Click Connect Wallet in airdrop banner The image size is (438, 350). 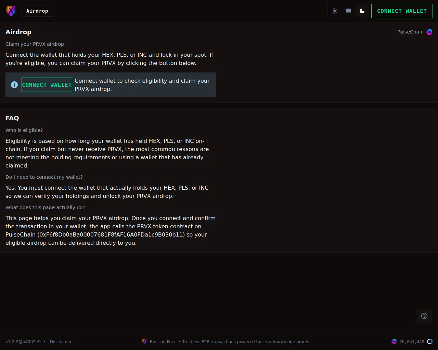[47, 85]
